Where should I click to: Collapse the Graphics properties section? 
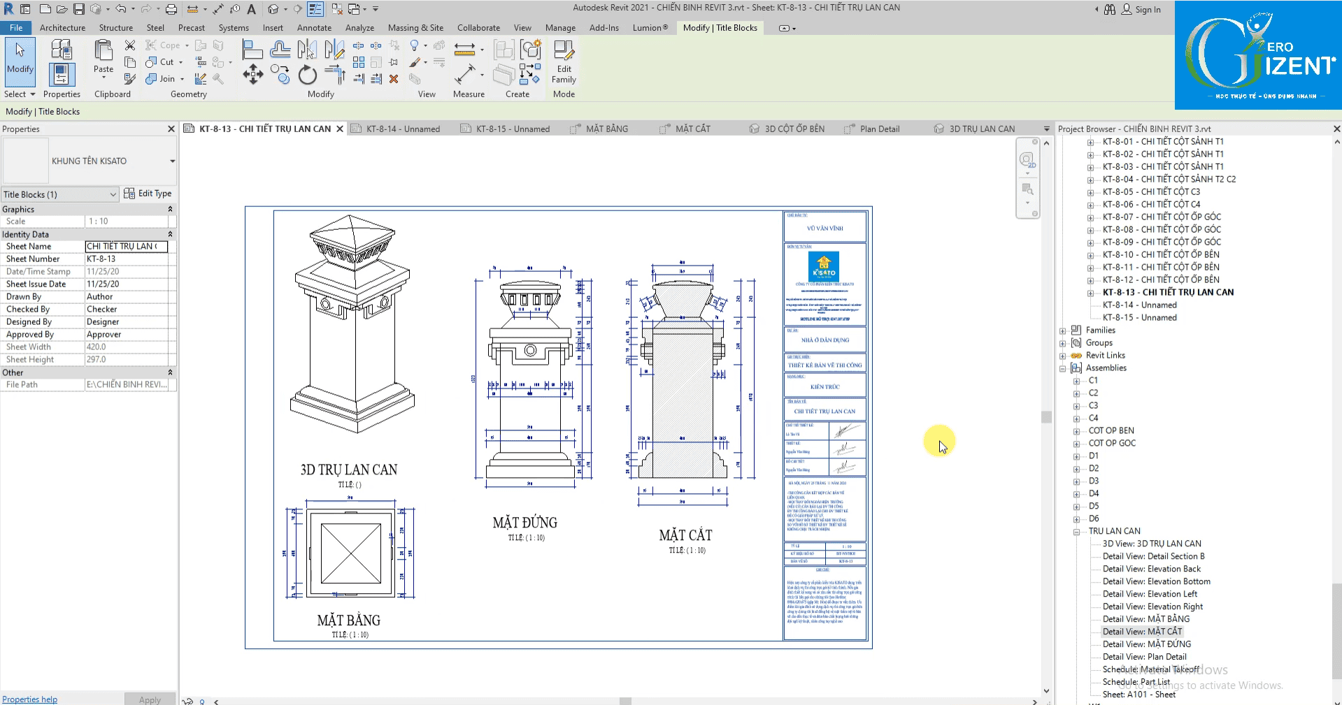[x=170, y=209]
